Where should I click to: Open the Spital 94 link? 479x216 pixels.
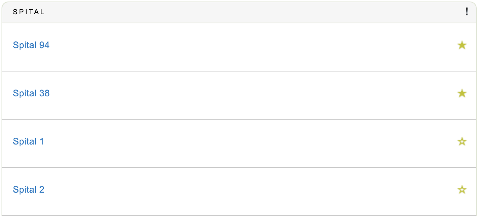(31, 45)
